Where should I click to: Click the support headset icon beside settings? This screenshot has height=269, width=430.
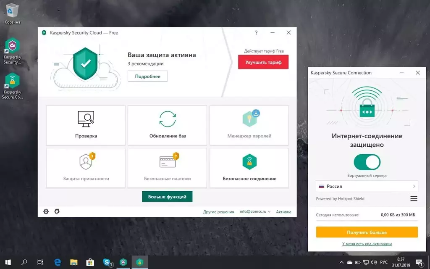57,211
